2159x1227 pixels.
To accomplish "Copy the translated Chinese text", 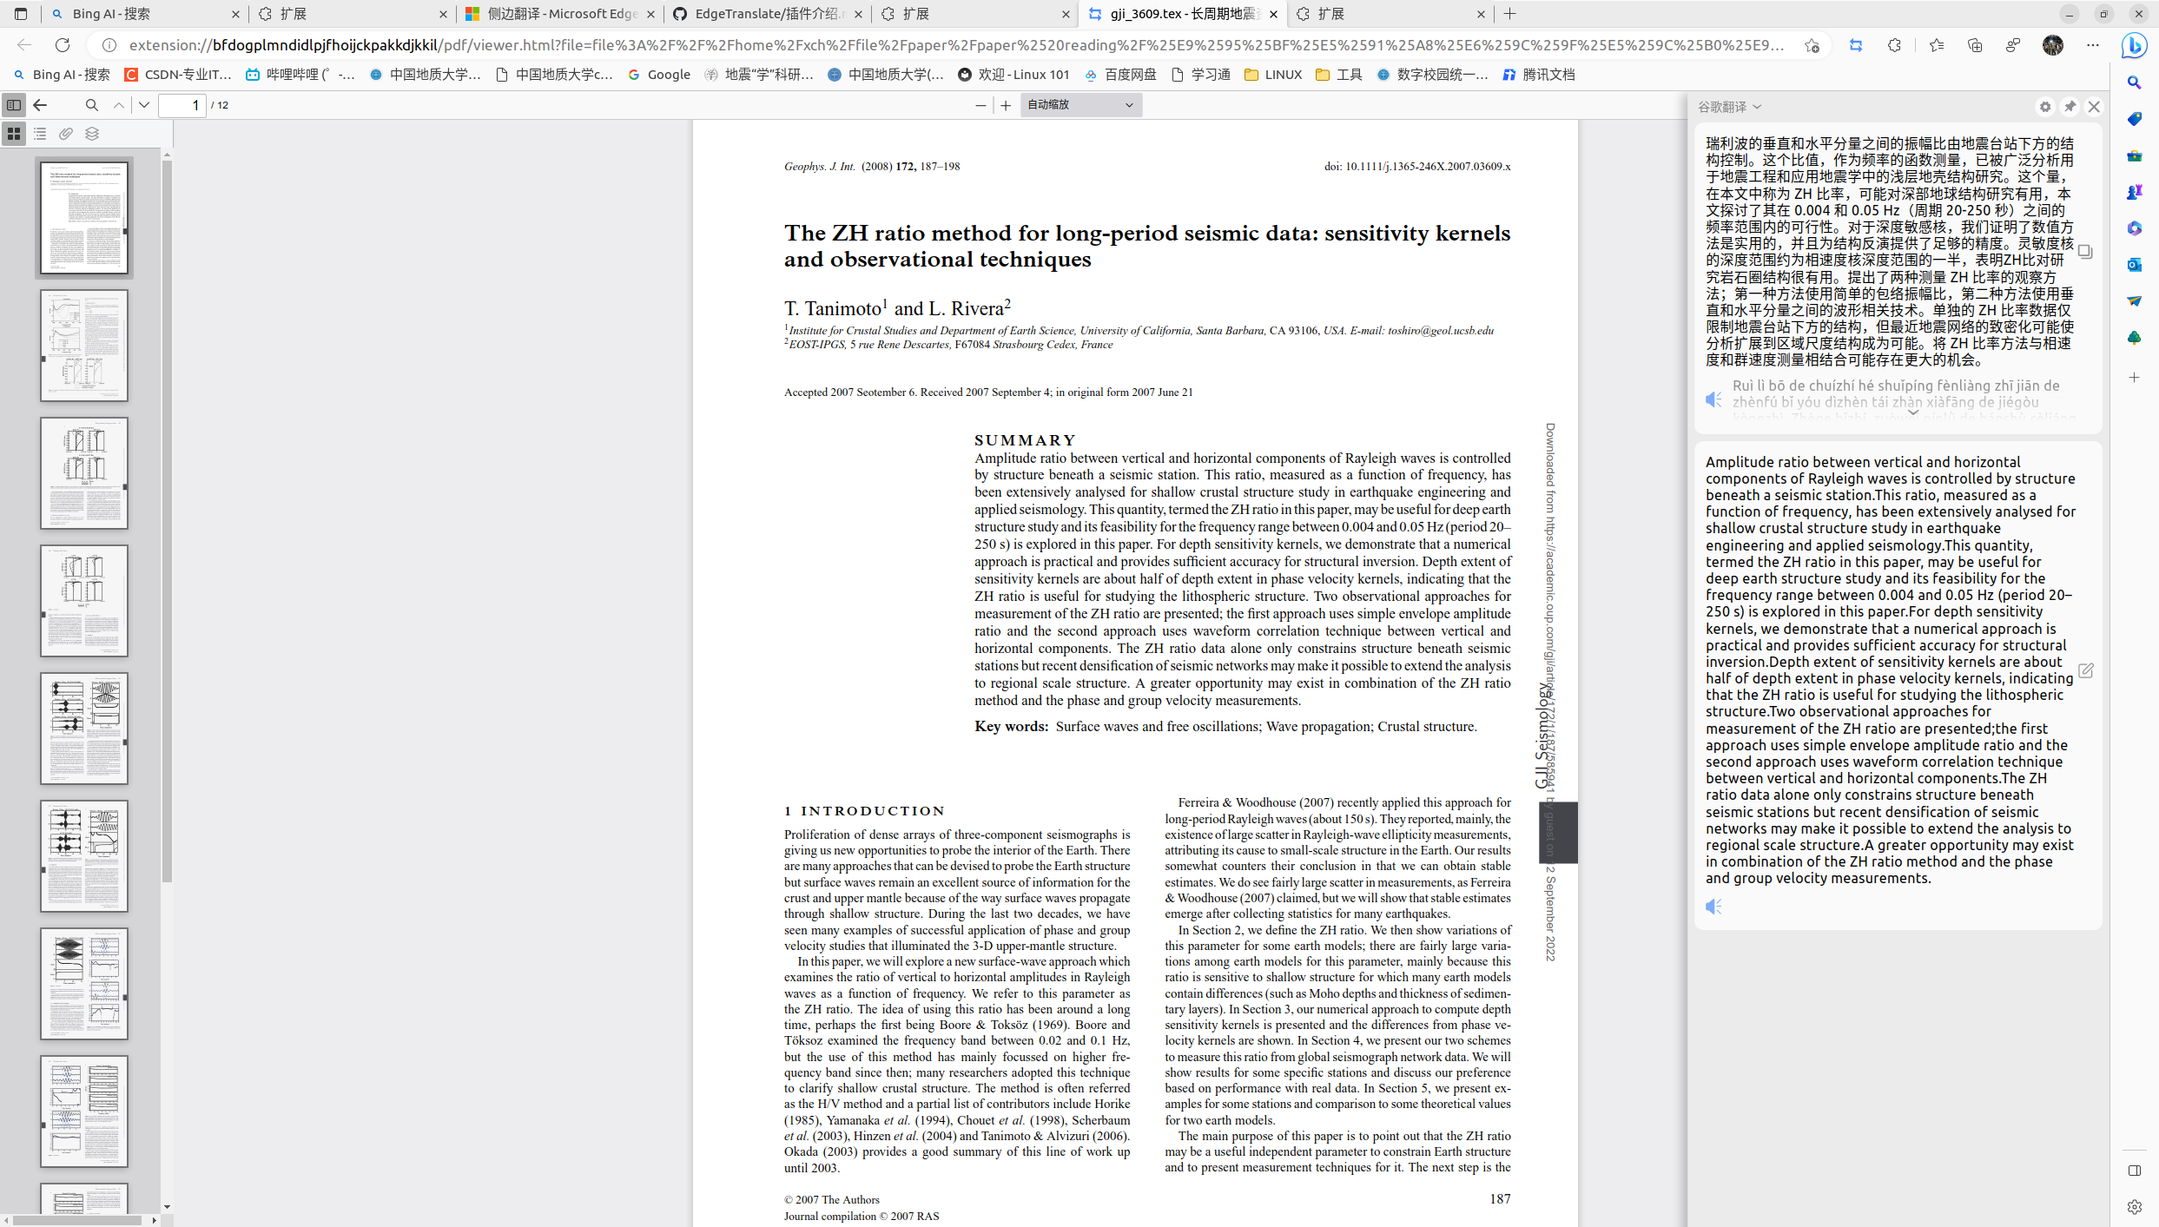I will click(2084, 252).
